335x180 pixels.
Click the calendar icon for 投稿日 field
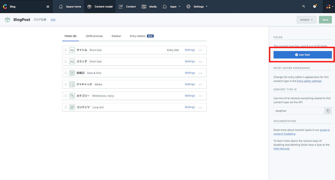point(72,73)
